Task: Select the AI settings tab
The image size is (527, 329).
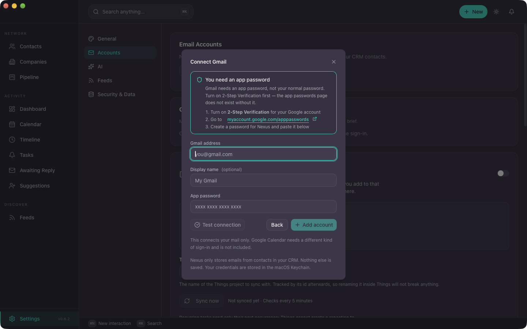Action: 120,67
